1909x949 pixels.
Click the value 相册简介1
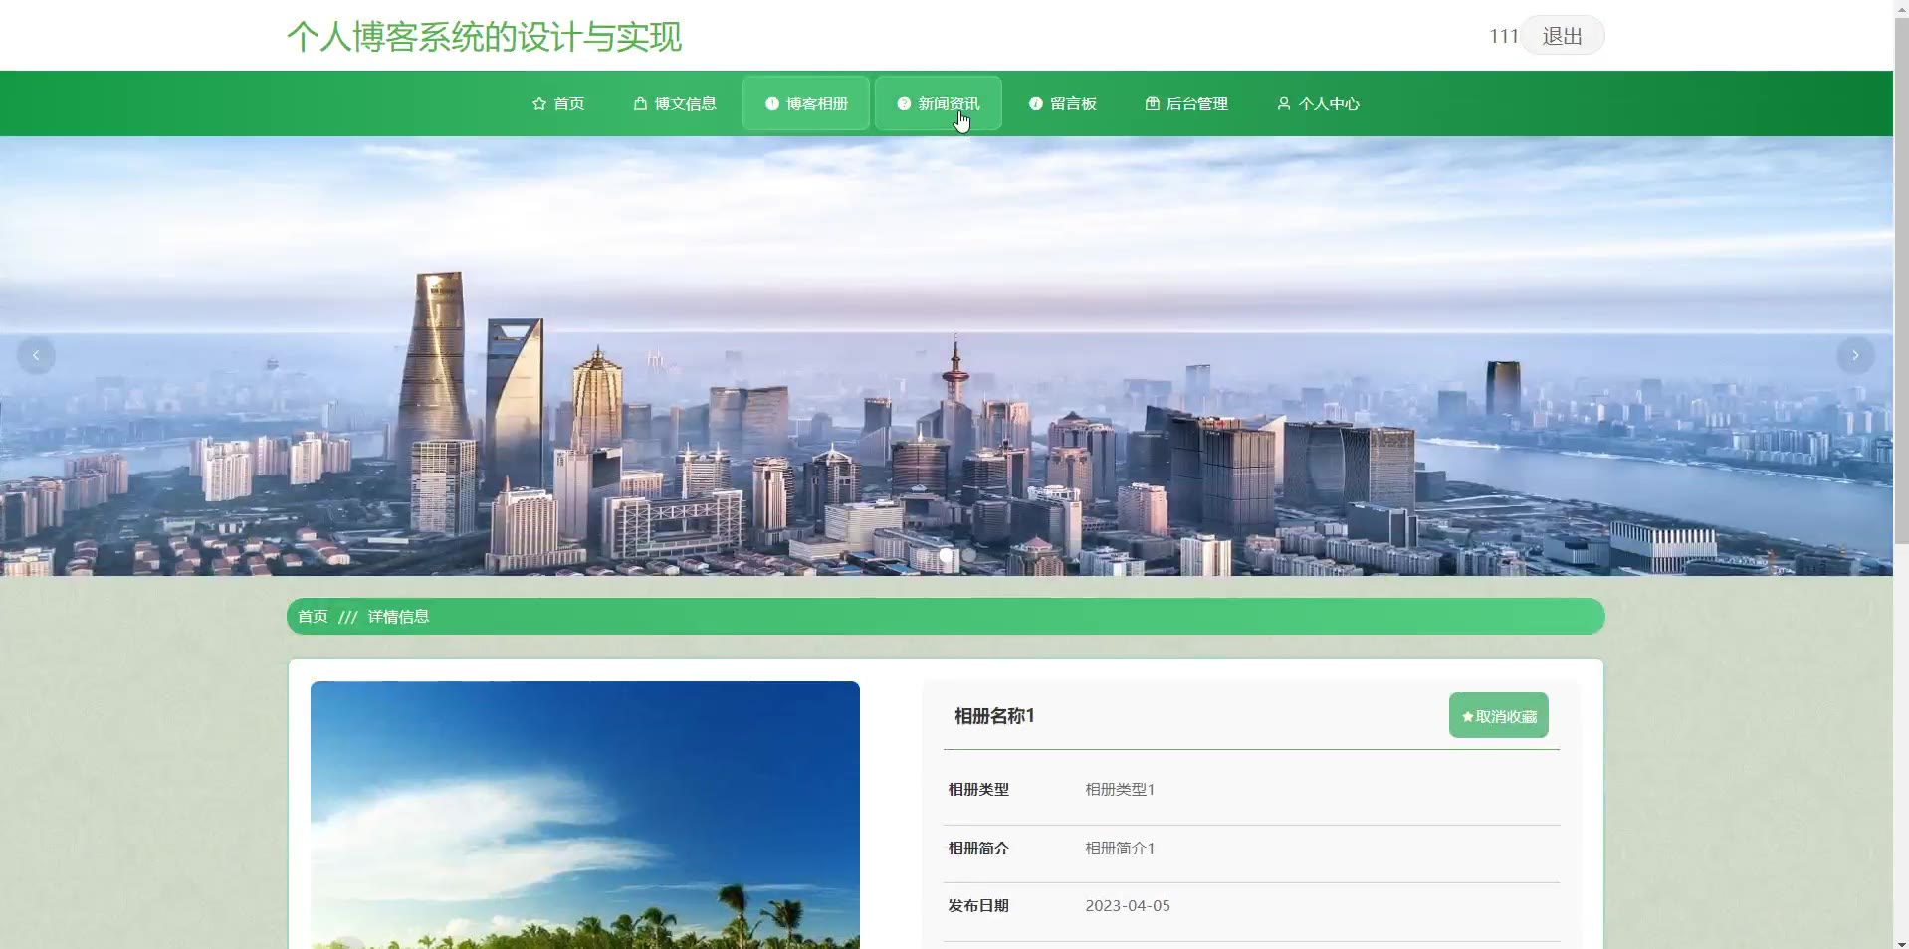(1120, 848)
